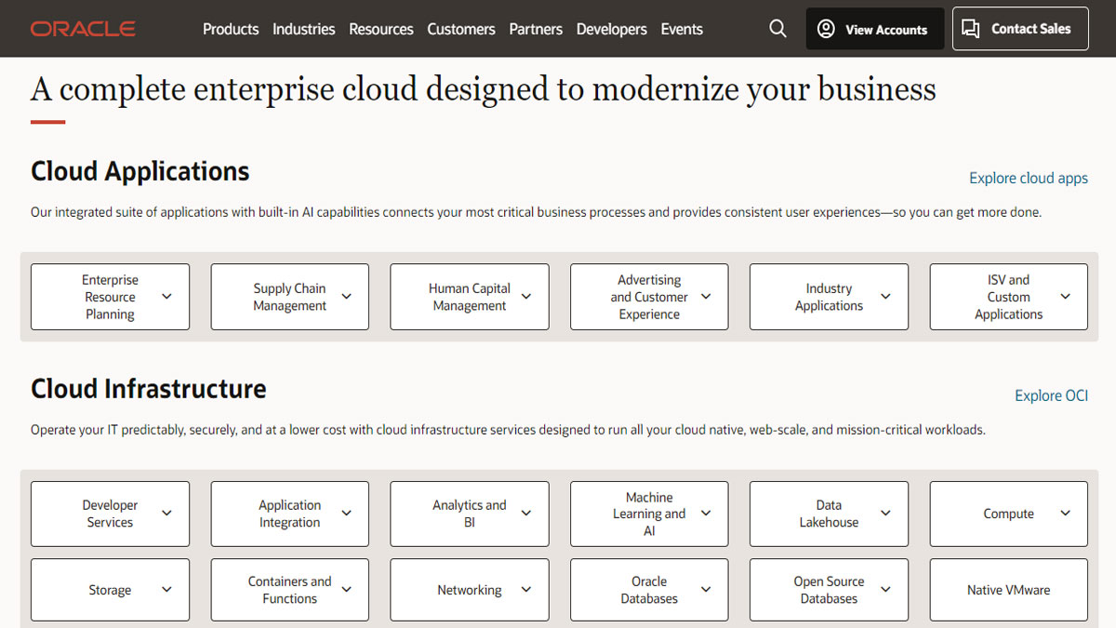Open the Resources menu
This screenshot has width=1116, height=628.
coord(381,29)
